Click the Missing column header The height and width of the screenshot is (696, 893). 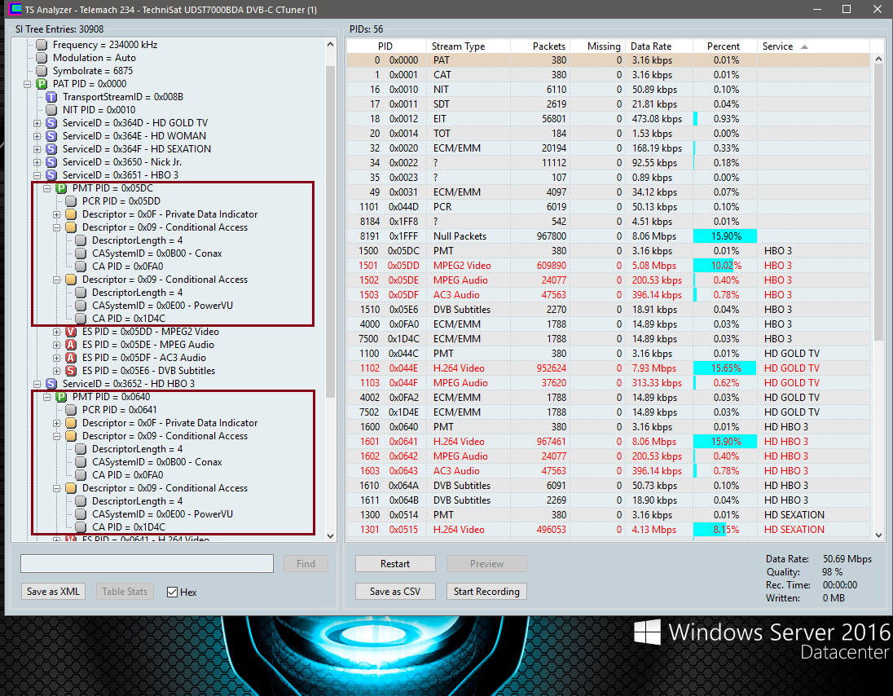click(598, 46)
